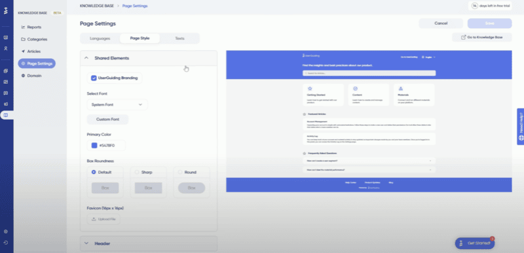This screenshot has width=524, height=253.
Task: Click the primary color blue swatch
Action: (94, 145)
